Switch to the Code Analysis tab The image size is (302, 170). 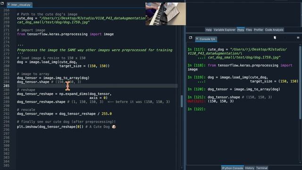pos(274,30)
